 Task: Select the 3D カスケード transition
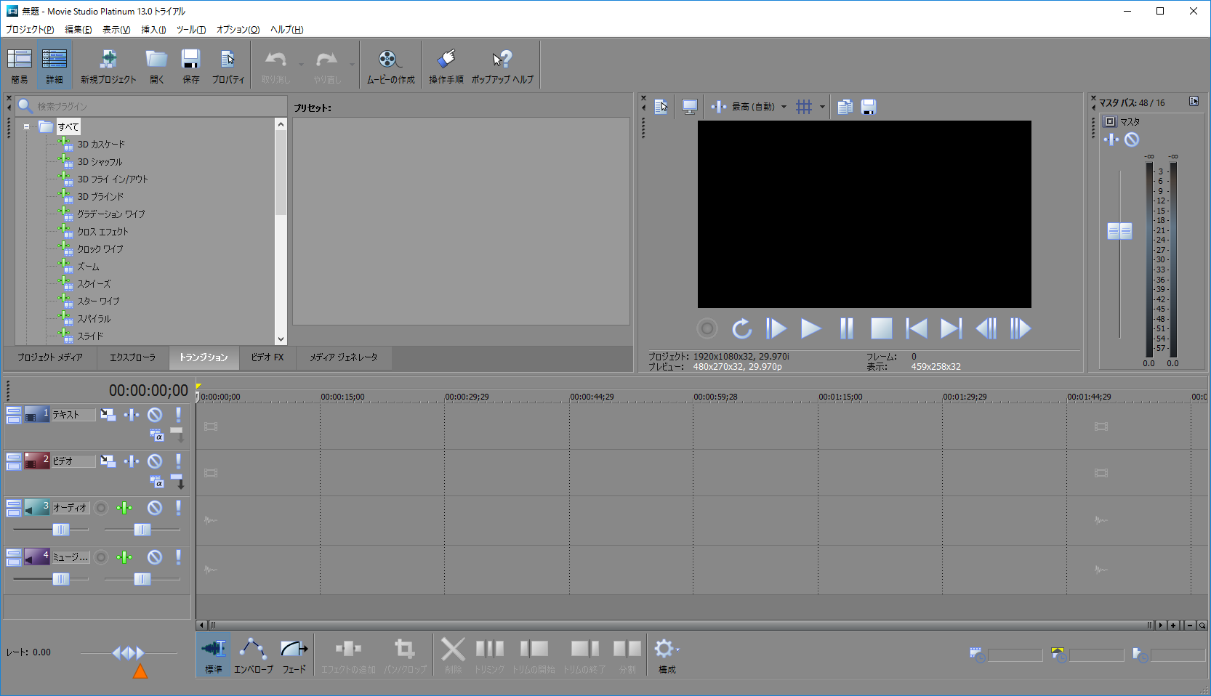[x=101, y=145]
